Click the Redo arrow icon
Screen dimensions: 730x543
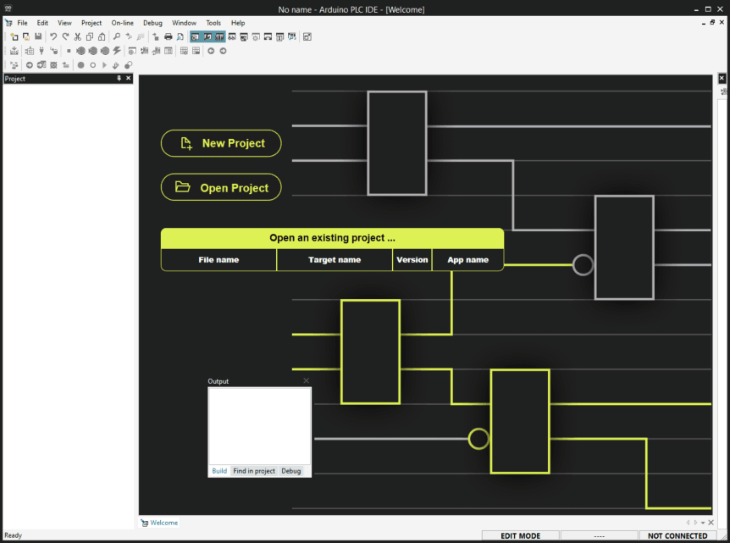point(65,37)
